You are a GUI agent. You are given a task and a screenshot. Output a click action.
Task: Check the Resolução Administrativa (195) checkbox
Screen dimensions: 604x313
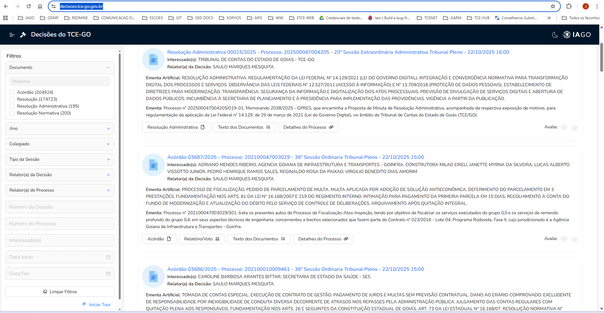[x=12, y=106]
